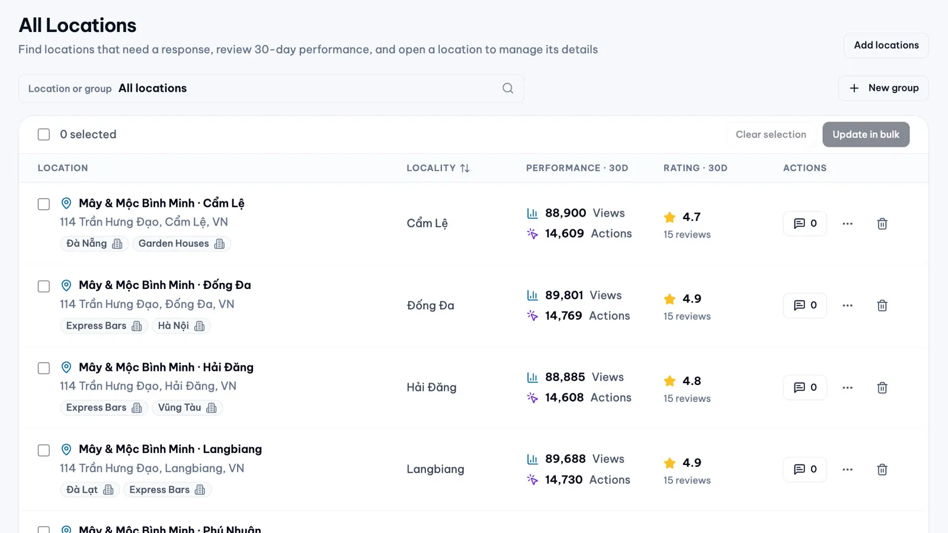Click the star rating icon for Cẩm Lệ
Image resolution: width=948 pixels, height=533 pixels.
[x=670, y=217]
